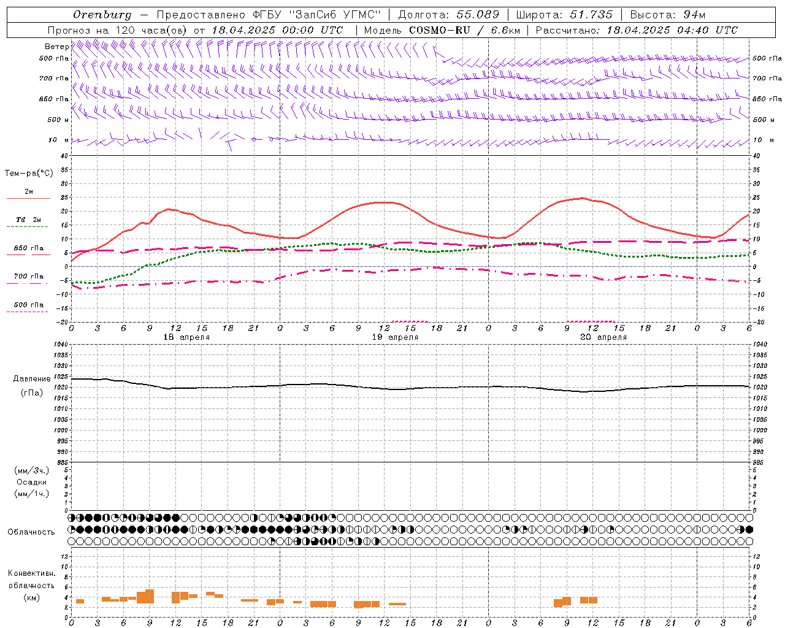Click the Ветер wind panel label
The height and width of the screenshot is (628, 785).
click(56, 47)
